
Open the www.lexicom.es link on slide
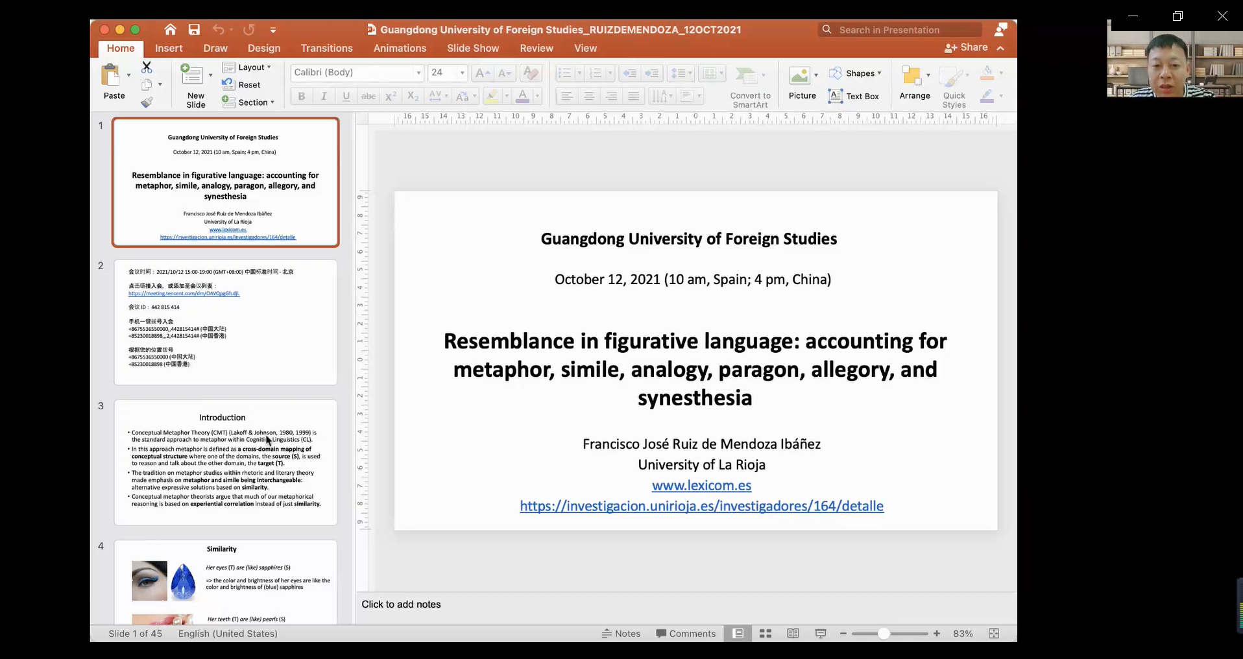701,485
